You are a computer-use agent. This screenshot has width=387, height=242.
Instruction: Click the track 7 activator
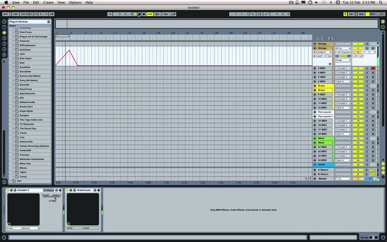click(358, 86)
